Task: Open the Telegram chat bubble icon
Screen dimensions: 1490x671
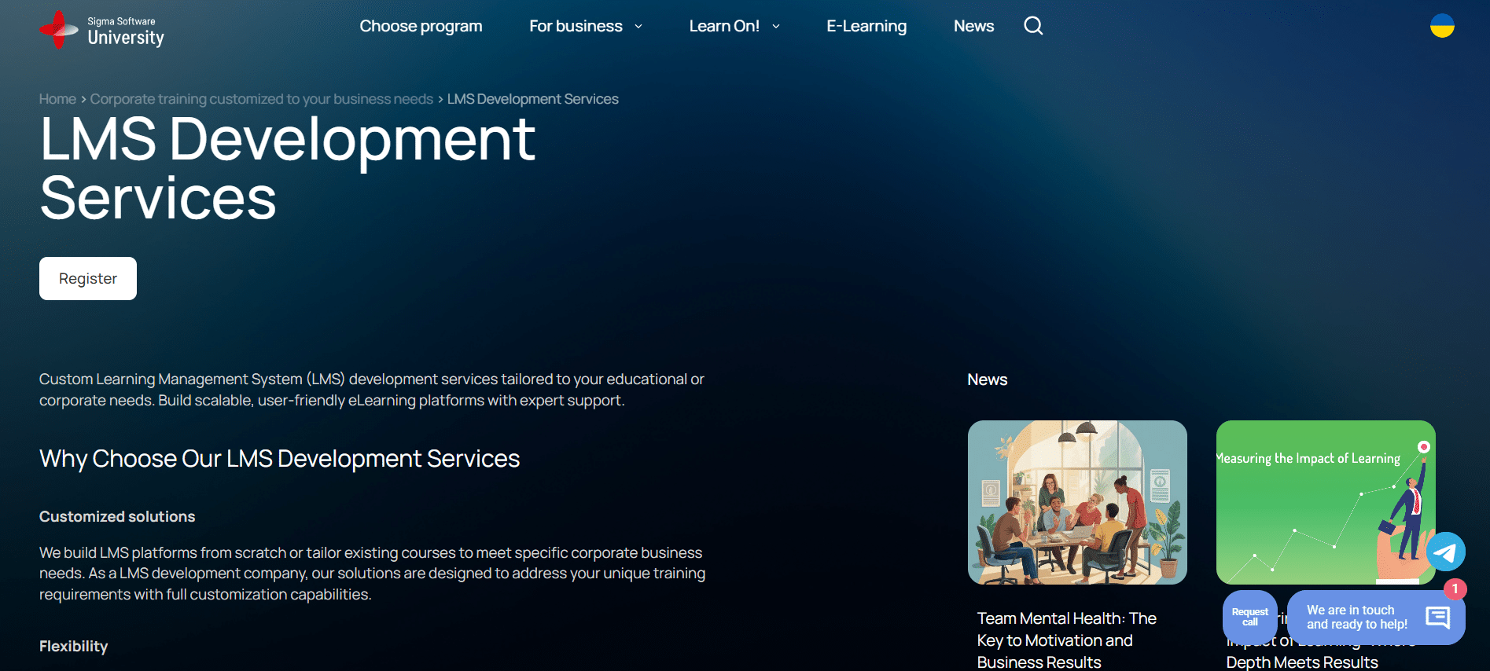Action: (1445, 552)
